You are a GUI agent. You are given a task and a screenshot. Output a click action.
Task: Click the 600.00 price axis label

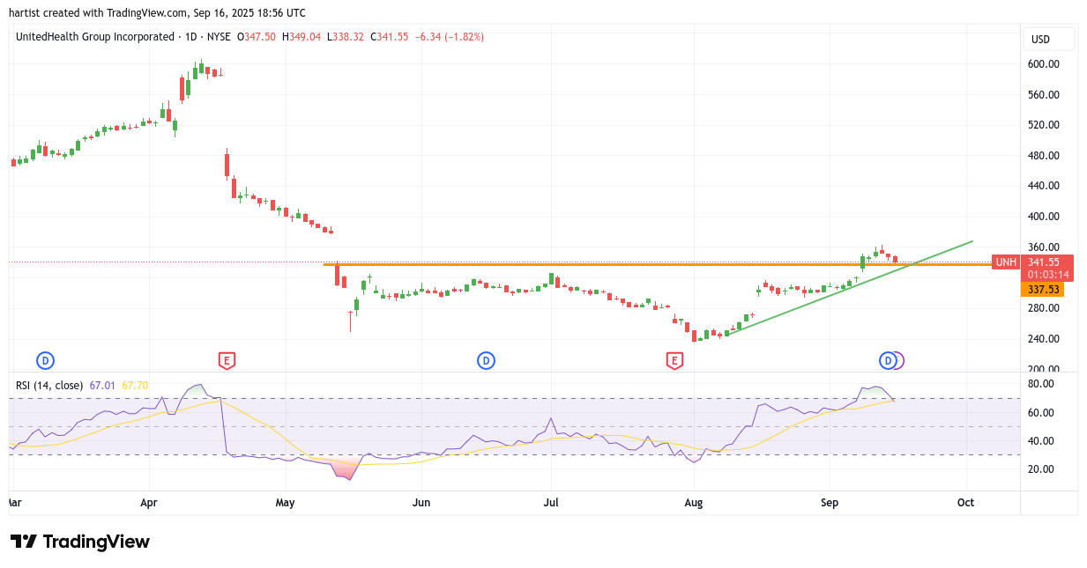pyautogui.click(x=1044, y=64)
